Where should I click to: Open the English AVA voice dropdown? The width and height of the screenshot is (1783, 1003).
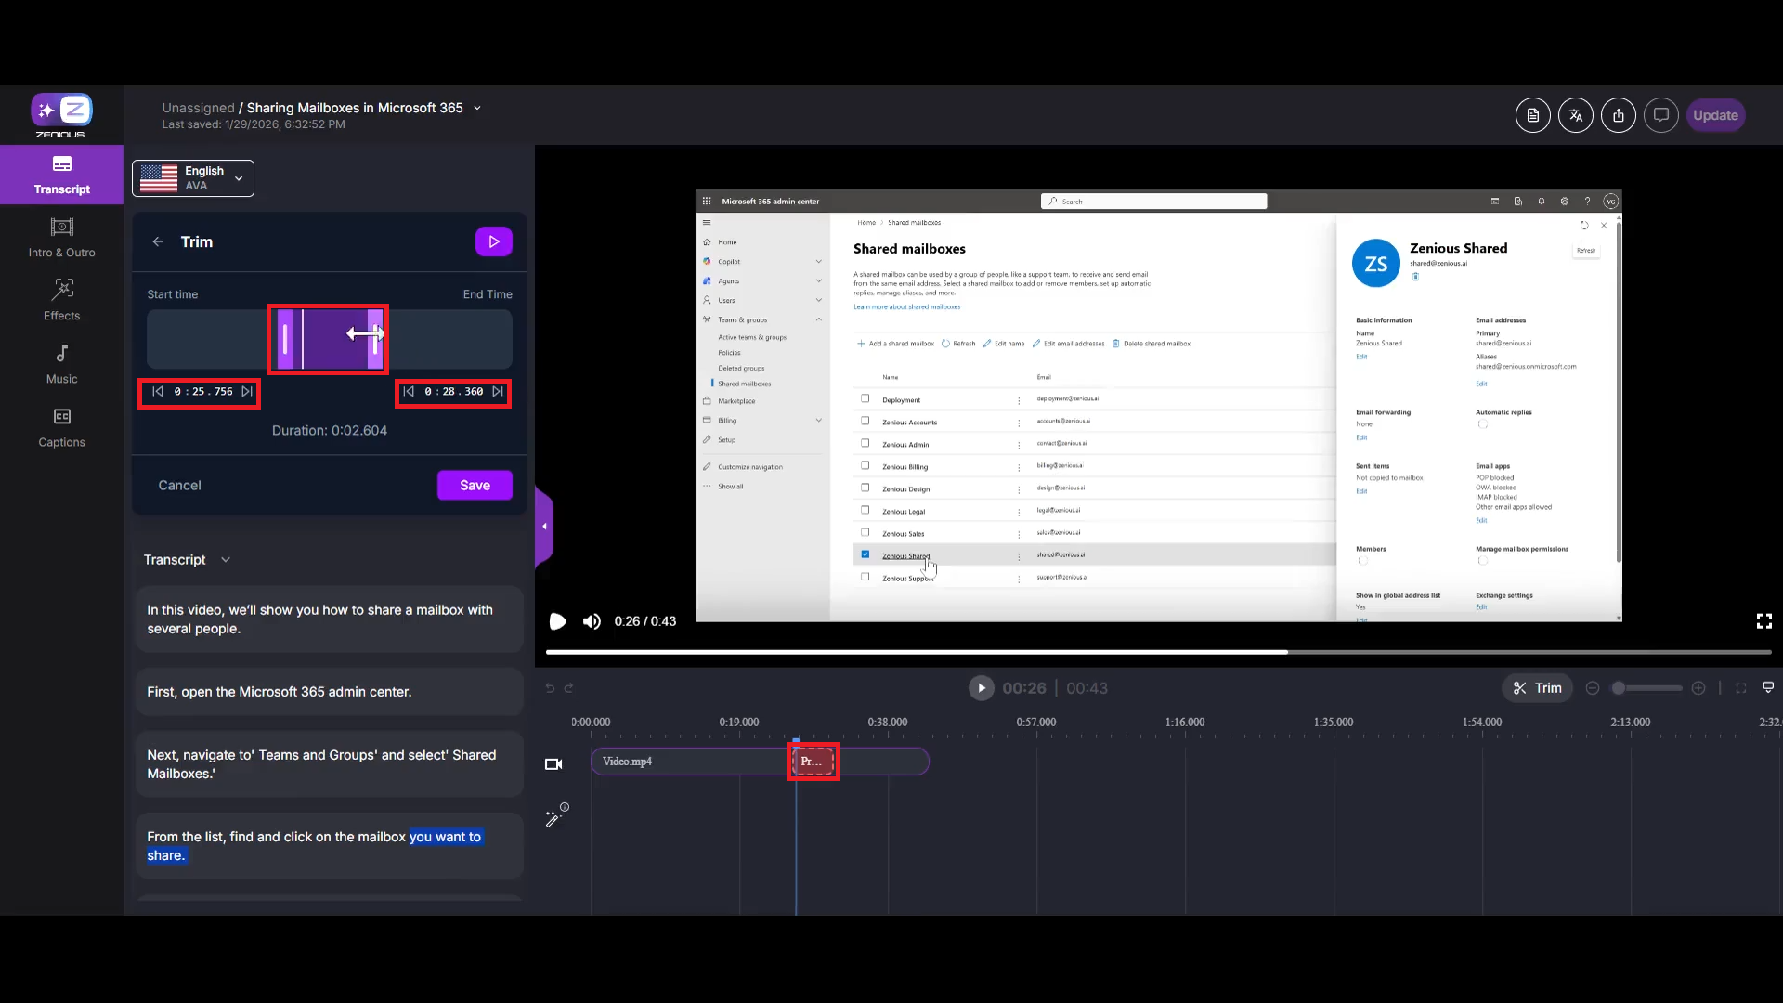193,178
